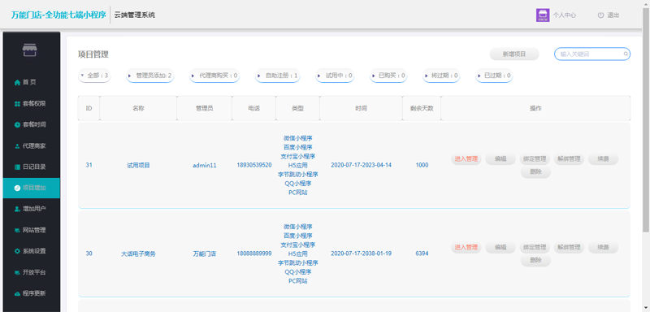Click the grid icon beside 套餐权限

click(x=17, y=103)
